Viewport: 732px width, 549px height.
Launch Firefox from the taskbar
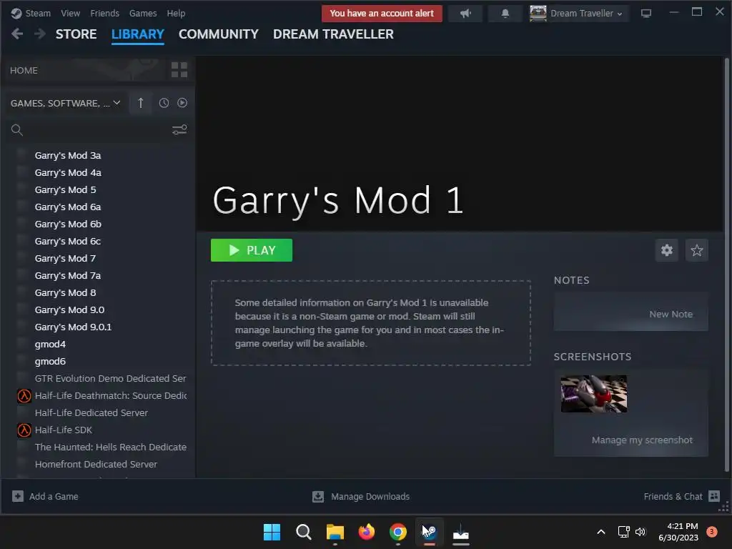point(367,532)
